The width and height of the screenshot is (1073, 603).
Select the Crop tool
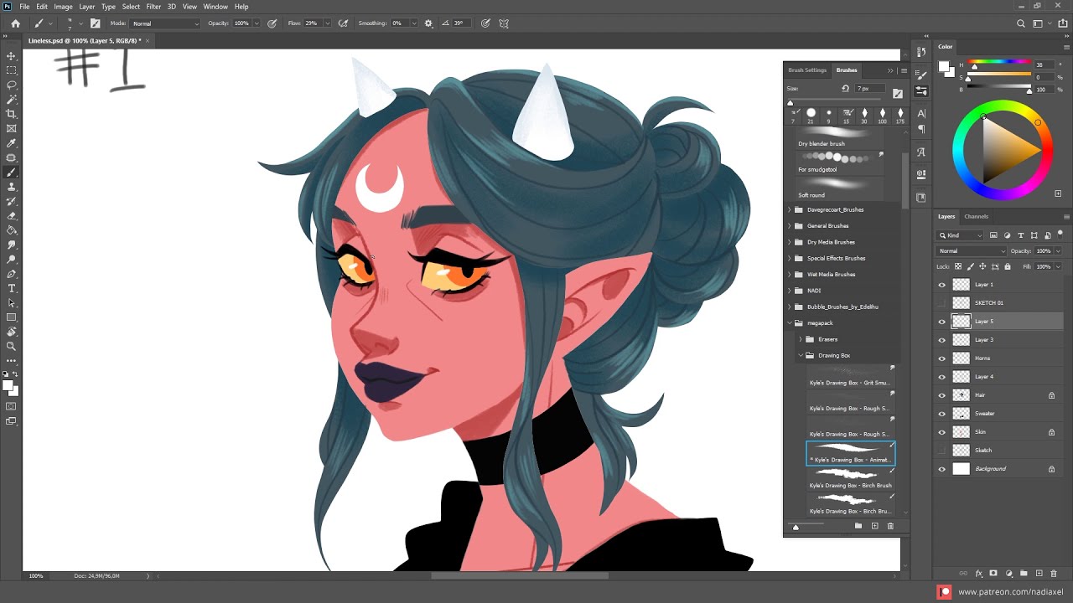[11, 114]
